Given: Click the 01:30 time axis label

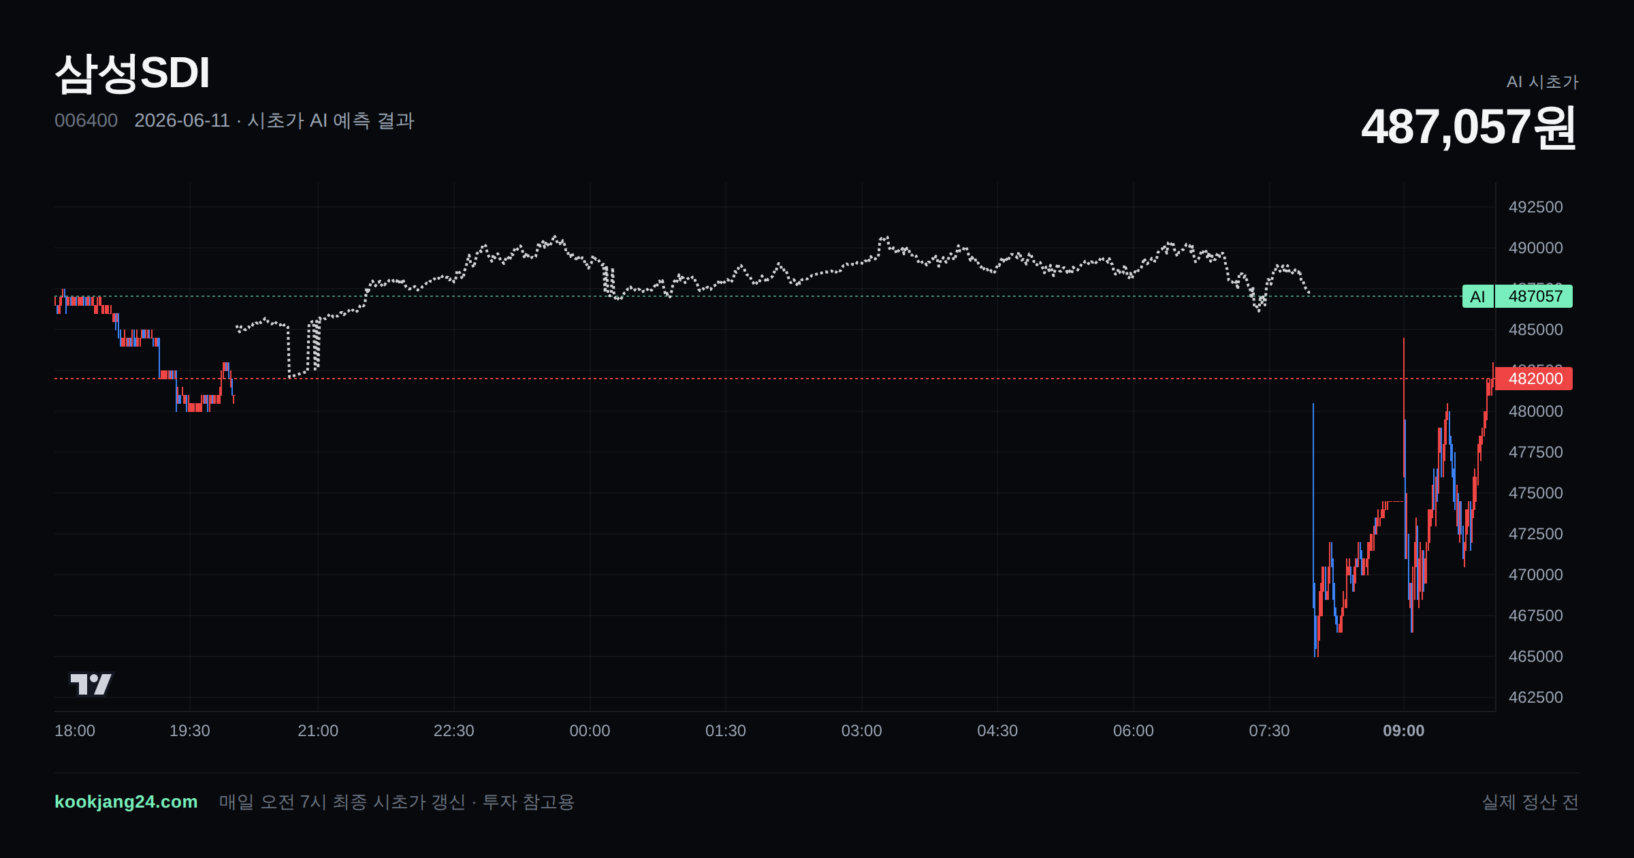Looking at the screenshot, I should click(x=726, y=731).
